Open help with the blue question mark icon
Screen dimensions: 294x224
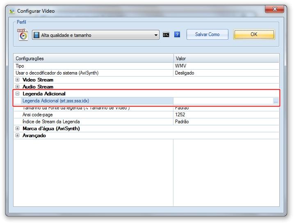177,35
